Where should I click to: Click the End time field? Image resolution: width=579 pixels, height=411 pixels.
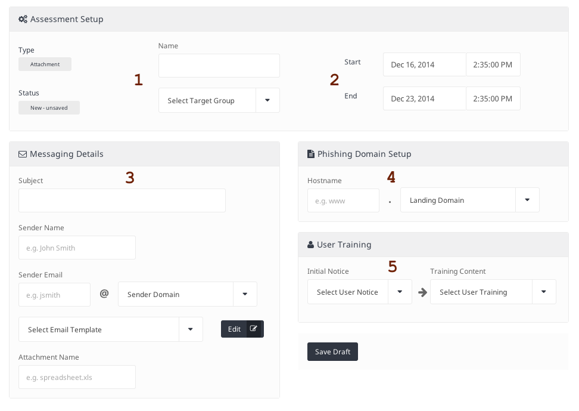point(493,98)
